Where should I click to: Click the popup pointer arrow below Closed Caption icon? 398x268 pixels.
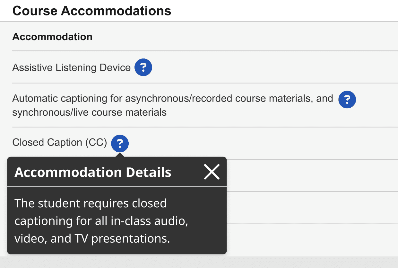tap(120, 155)
